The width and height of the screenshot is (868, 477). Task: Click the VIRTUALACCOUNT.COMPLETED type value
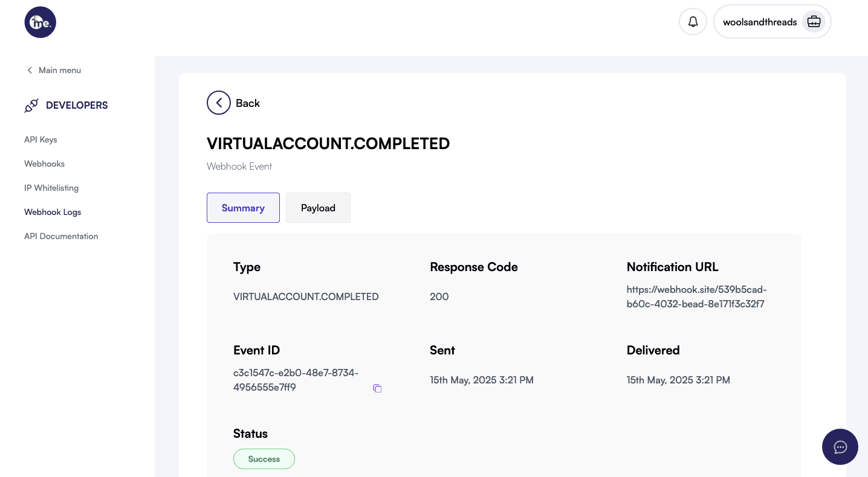[306, 296]
